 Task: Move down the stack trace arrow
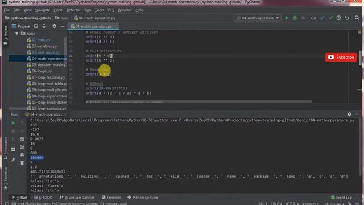click(22, 131)
